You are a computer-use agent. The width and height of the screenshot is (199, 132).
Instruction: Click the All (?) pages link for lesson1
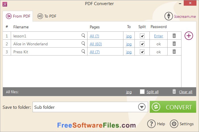(95, 36)
